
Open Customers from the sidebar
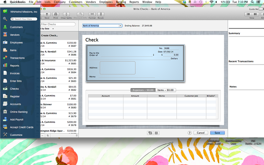coord(16,27)
